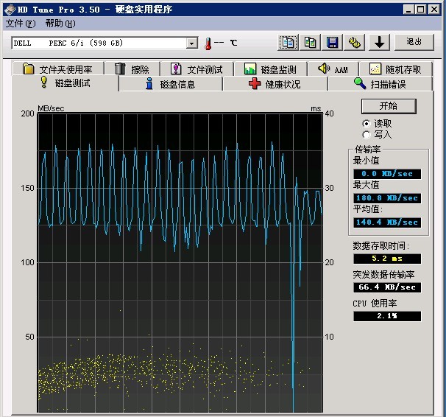This screenshot has height=417, width=446.
Task: Click the light bulb icon on 磁盘测试 tab
Action: 44,82
